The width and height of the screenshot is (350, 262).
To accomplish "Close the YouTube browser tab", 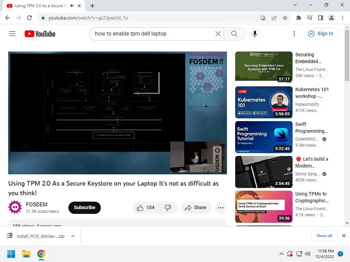I will click(79, 6).
